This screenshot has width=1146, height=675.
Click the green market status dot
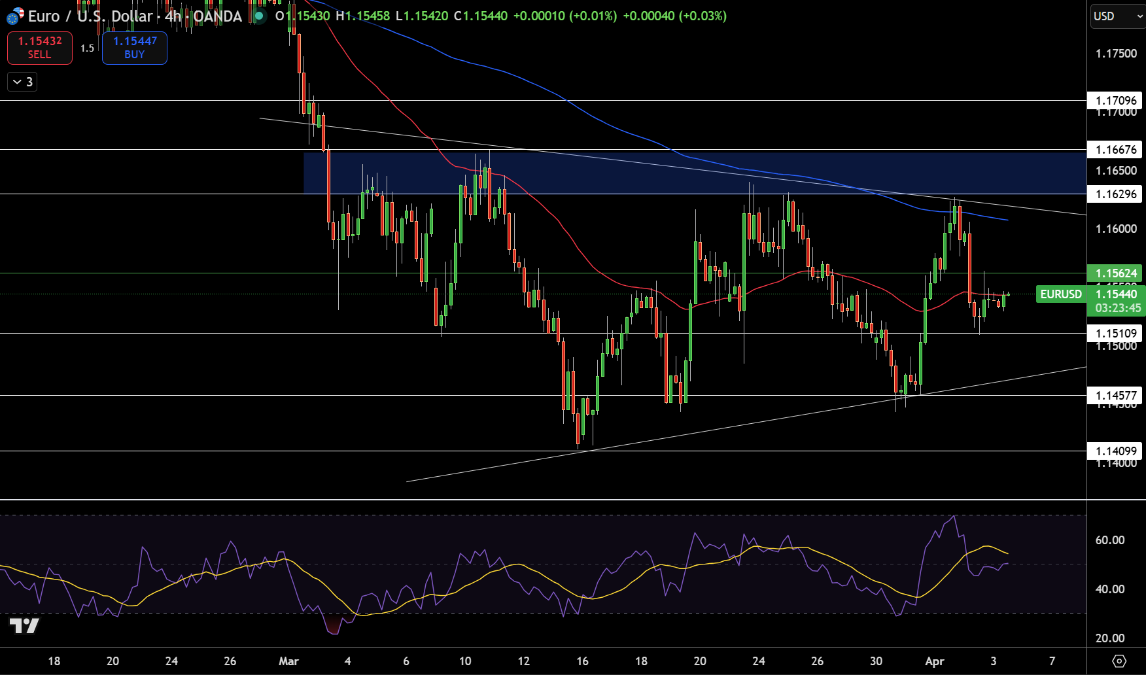(260, 16)
